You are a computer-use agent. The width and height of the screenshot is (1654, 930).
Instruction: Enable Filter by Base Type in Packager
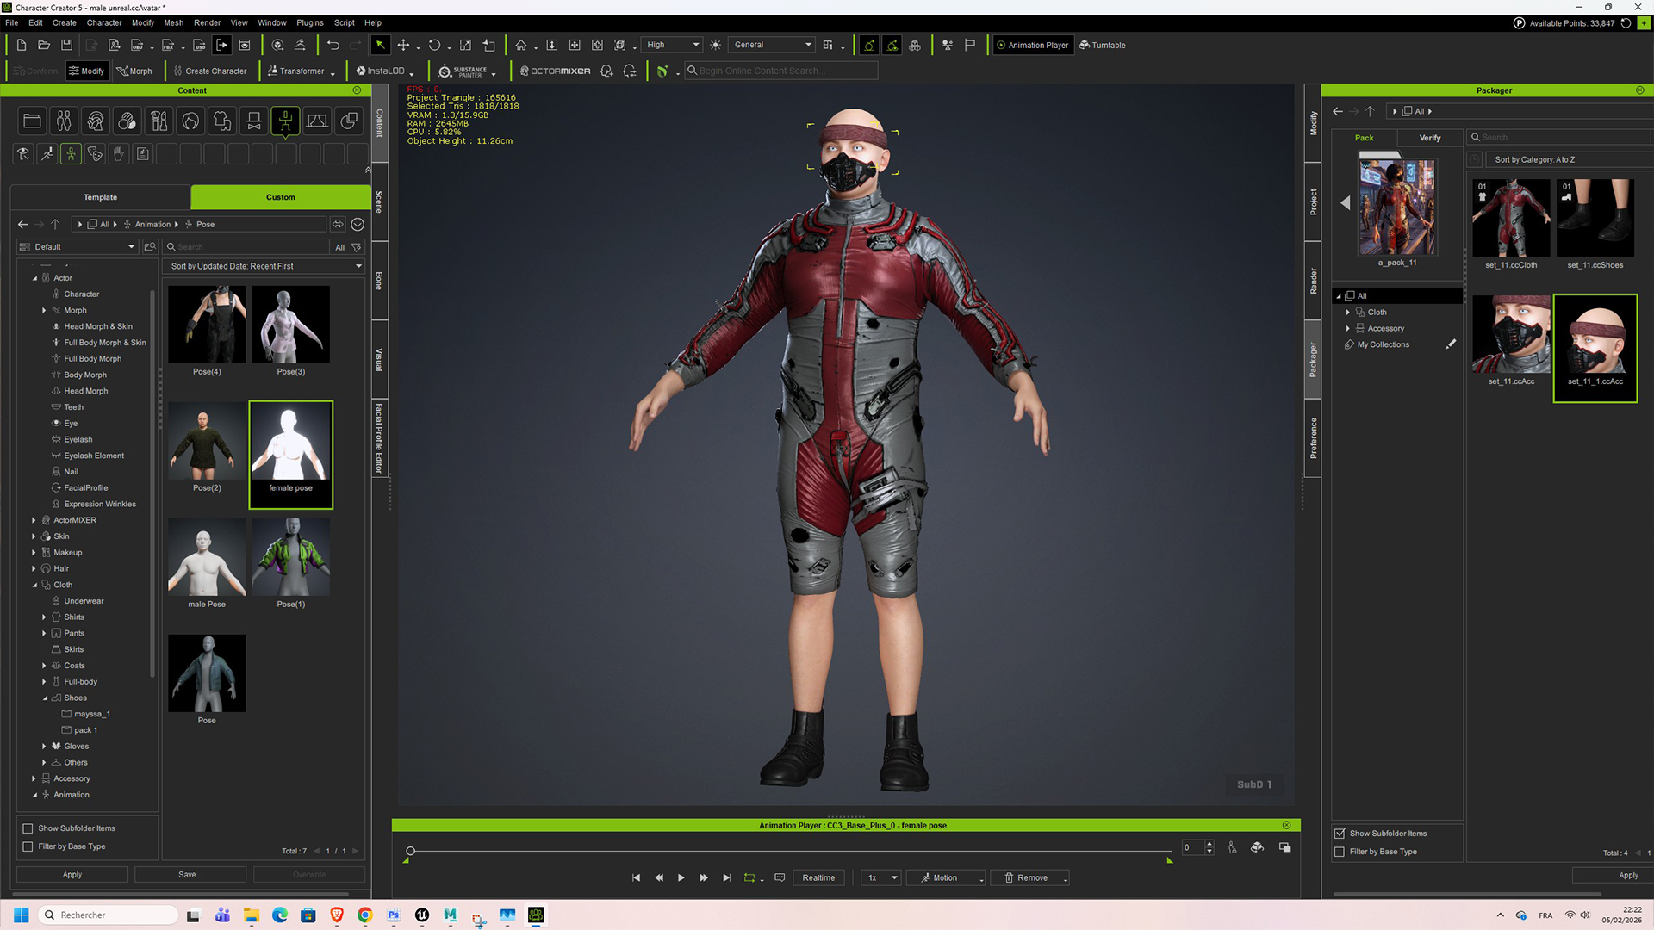tap(1340, 852)
